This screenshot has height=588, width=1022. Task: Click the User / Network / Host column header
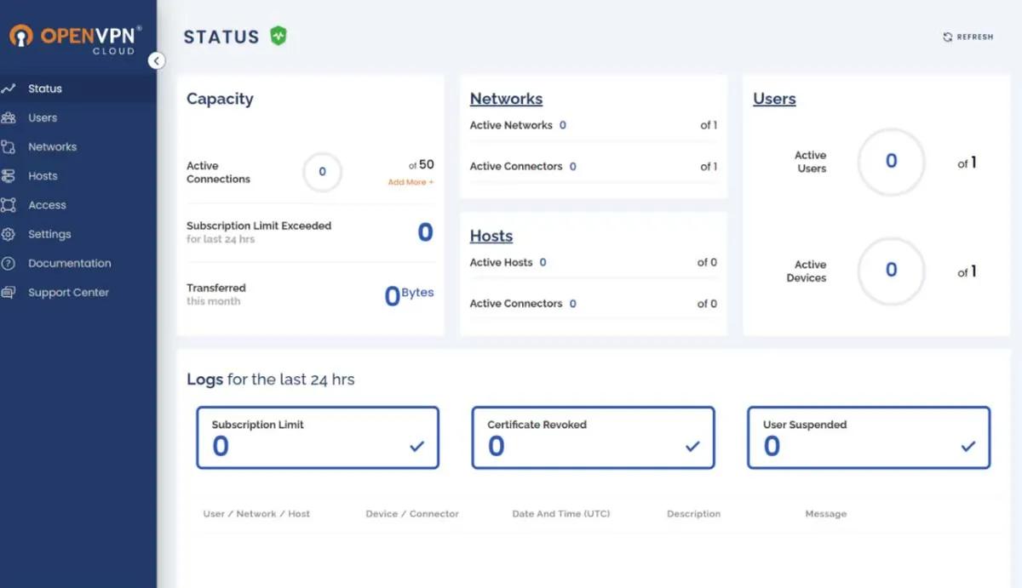point(256,514)
